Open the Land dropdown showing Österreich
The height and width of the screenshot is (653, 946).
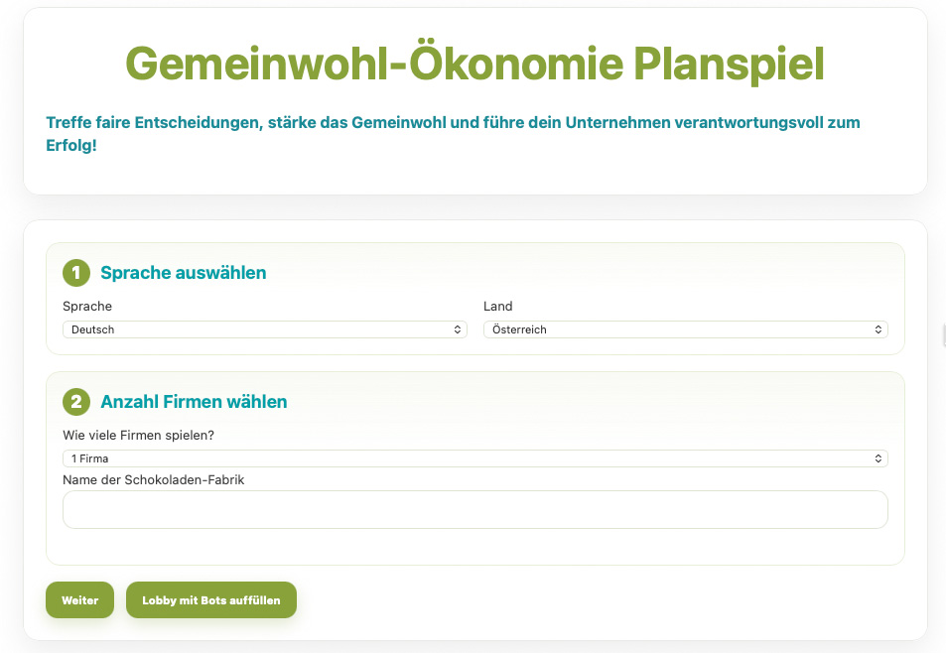coord(685,329)
